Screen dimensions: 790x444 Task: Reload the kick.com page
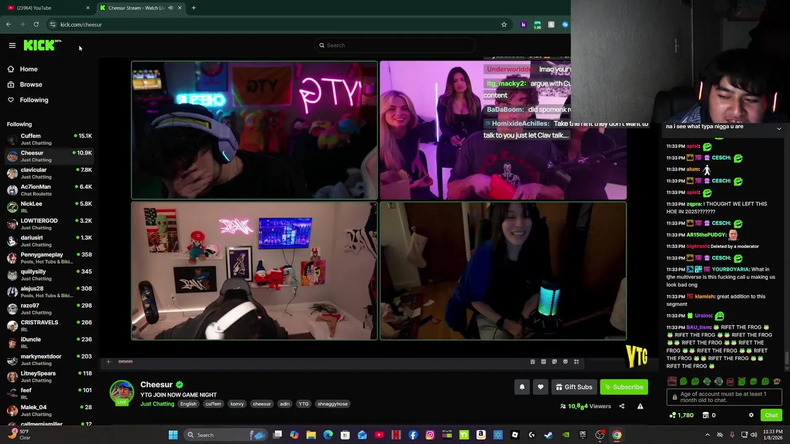(x=36, y=25)
